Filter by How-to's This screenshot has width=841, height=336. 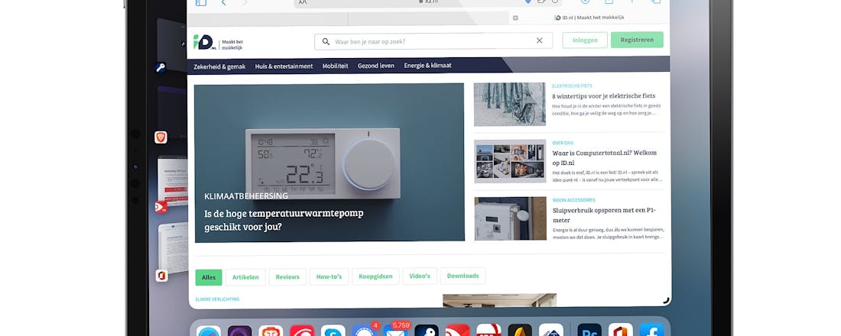pos(330,276)
